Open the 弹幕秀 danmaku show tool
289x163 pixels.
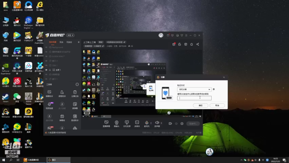coord(62,117)
